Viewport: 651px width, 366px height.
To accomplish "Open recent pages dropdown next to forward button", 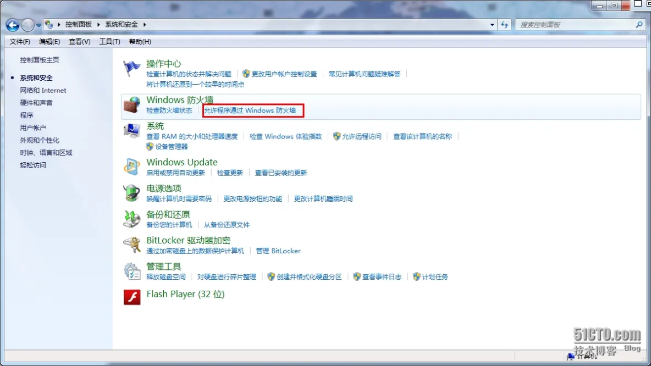I will coord(38,25).
